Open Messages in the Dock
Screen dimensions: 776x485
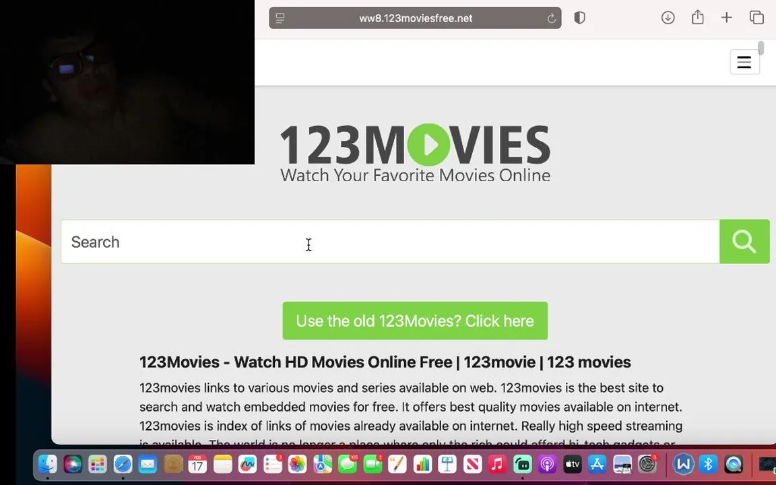(348, 464)
